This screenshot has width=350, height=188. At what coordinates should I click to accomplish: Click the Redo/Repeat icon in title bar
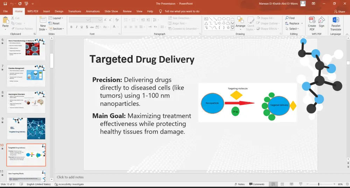pos(20,4)
